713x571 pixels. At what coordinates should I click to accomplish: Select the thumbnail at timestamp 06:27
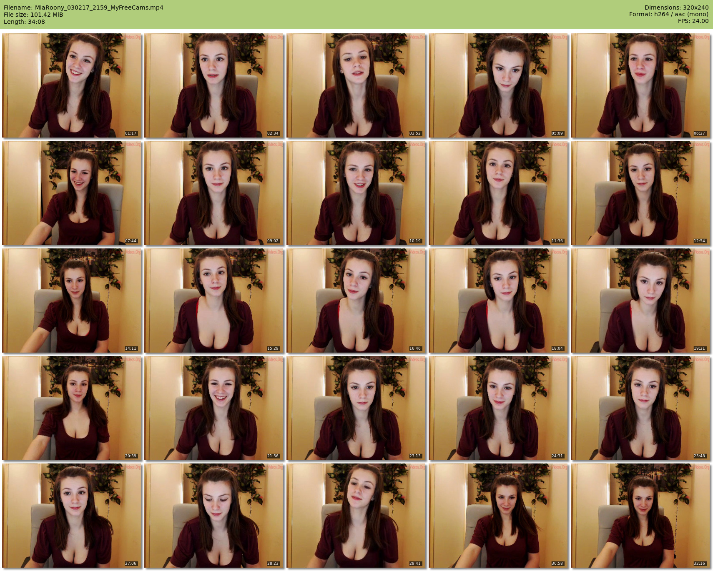click(x=640, y=85)
